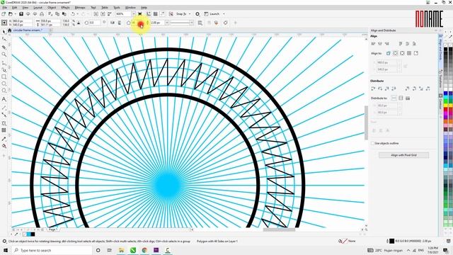The height and width of the screenshot is (255, 453).
Task: Select the Rectangle tool
Action: [x=4, y=76]
